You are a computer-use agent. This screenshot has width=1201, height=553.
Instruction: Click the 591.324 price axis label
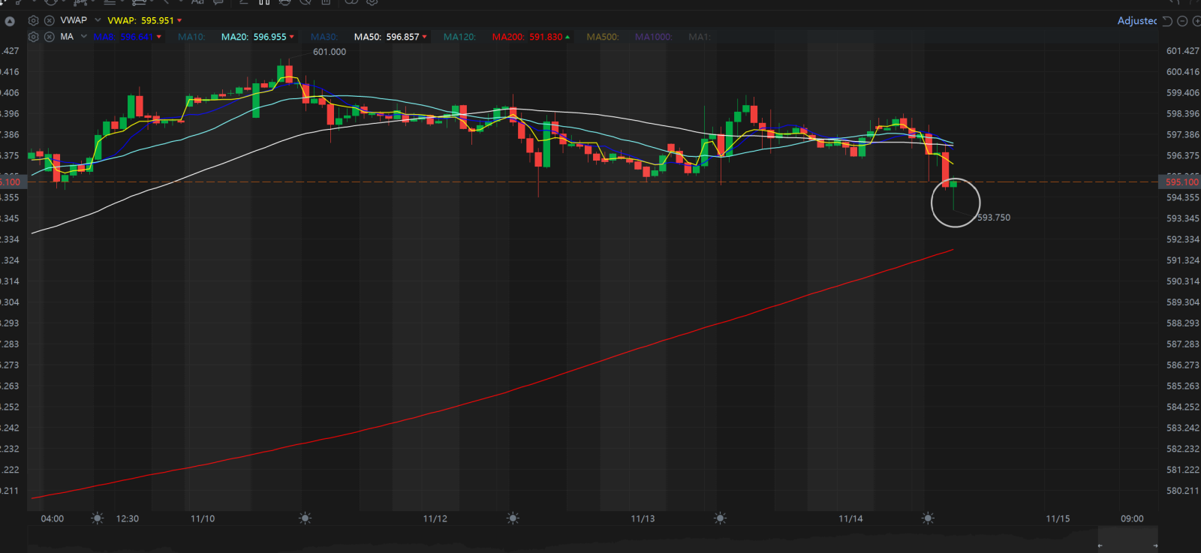1183,260
